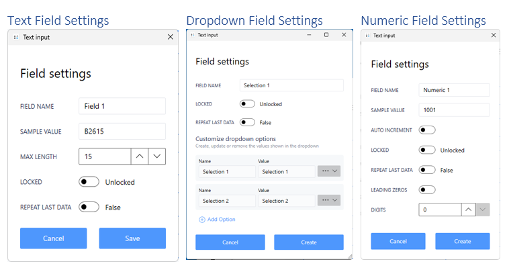Close the Text Field Settings window
The height and width of the screenshot is (272, 509).
point(170,38)
